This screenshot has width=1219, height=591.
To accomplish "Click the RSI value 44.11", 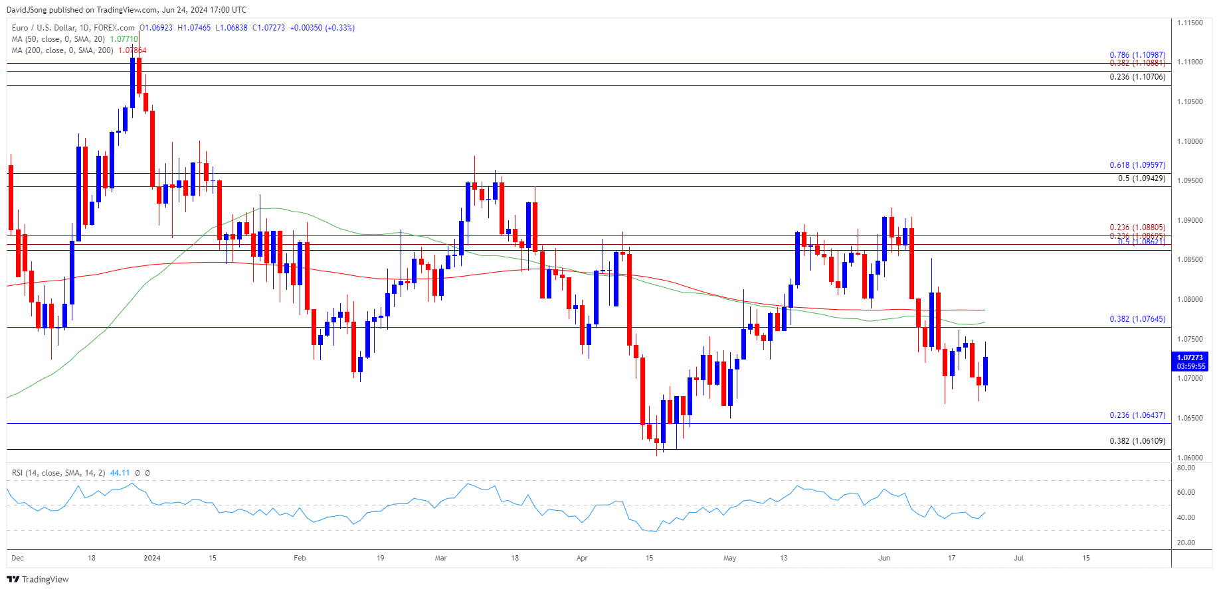I will tap(120, 473).
